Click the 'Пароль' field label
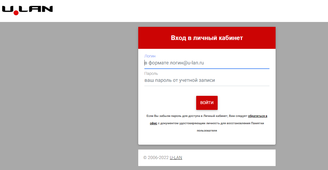This screenshot has width=328, height=170. pyautogui.click(x=151, y=74)
